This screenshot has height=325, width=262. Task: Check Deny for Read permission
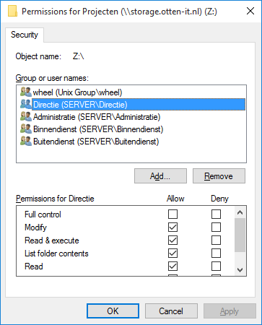[x=216, y=266]
